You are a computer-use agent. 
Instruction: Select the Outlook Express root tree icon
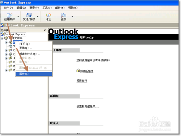click(x=2, y=34)
